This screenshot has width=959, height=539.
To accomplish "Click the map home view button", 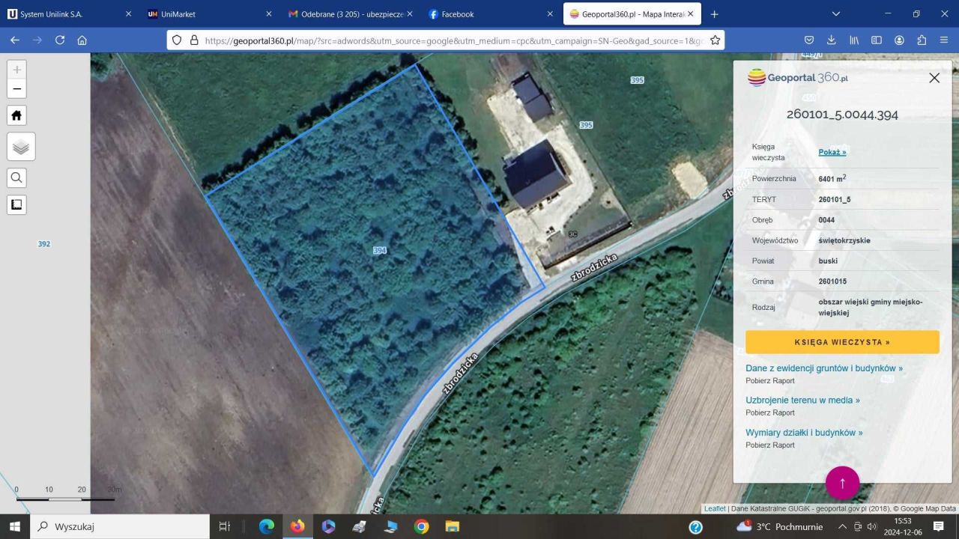I will point(17,115).
